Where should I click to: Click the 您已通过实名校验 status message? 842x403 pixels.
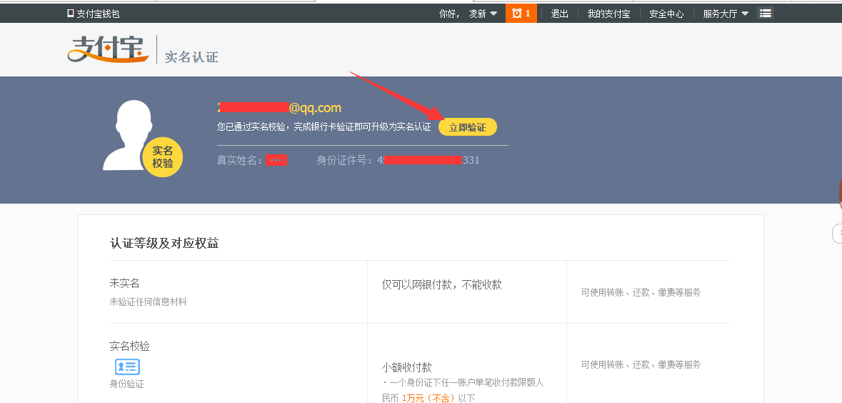coord(324,127)
